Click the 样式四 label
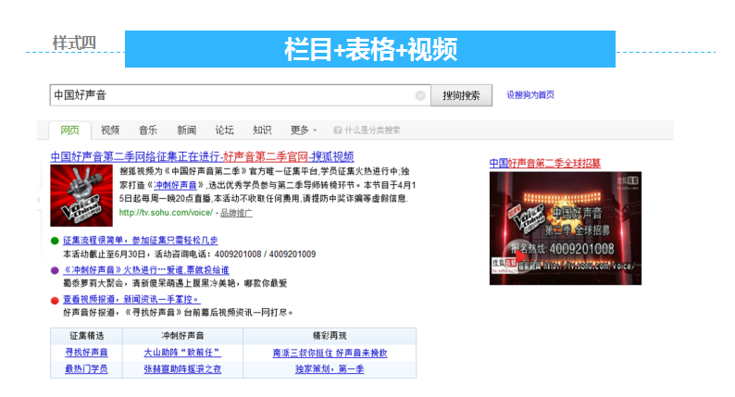 coord(74,43)
